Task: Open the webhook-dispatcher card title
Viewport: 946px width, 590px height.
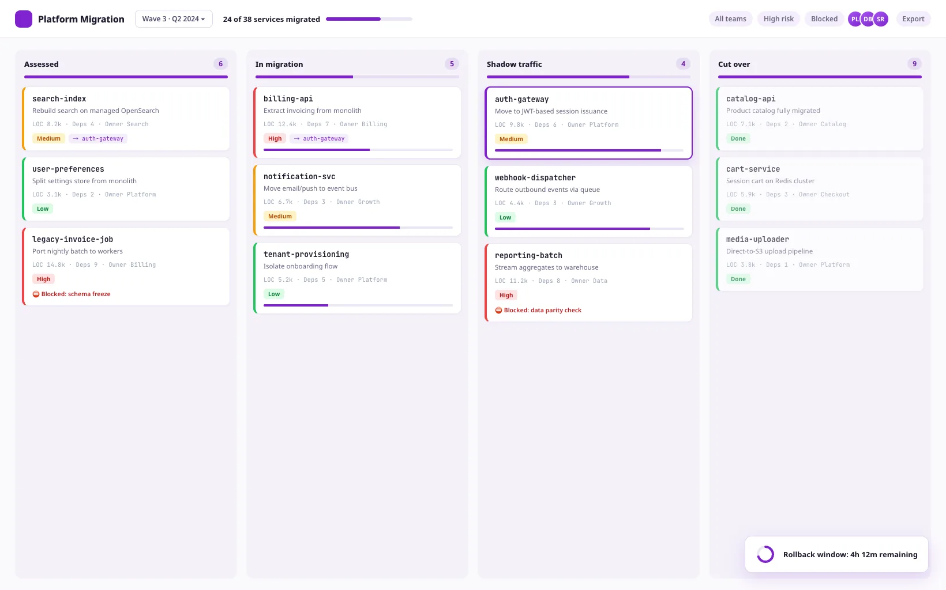Action: [x=535, y=177]
